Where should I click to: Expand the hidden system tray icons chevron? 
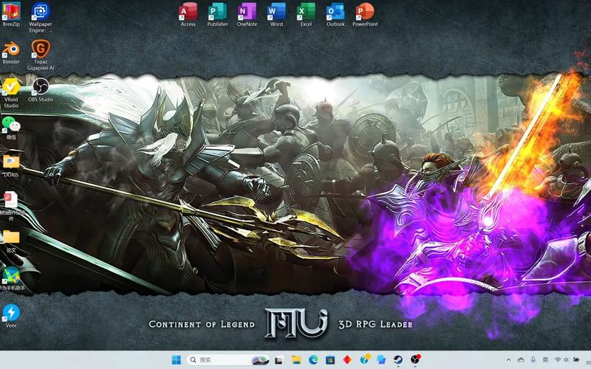click(508, 360)
